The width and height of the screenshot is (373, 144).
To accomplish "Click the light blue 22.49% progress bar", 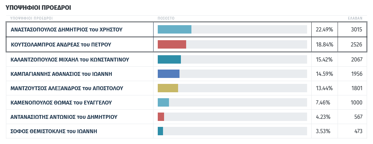I will (175, 29).
